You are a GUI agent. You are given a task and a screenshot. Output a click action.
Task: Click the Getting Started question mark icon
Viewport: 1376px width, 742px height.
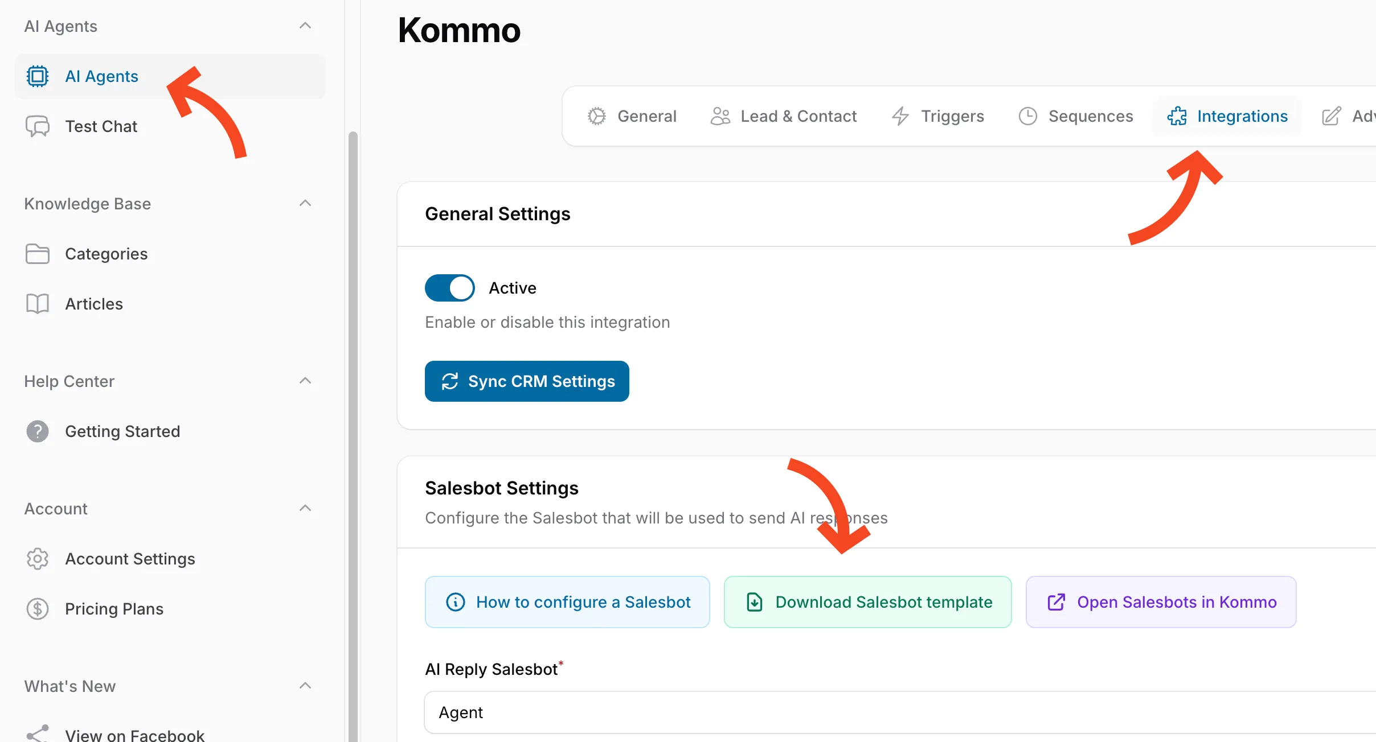pyautogui.click(x=38, y=431)
